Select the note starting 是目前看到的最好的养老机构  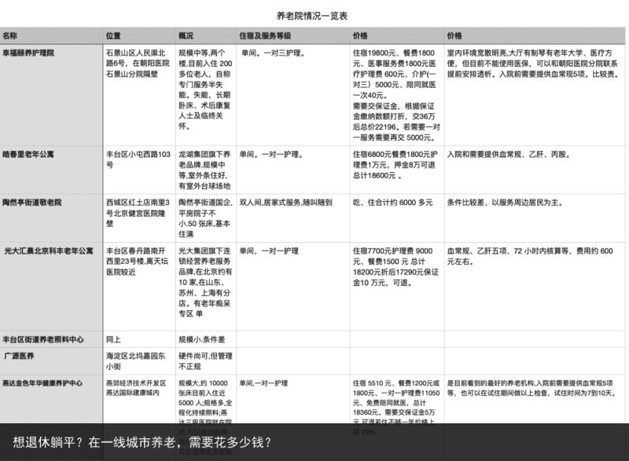(532, 388)
